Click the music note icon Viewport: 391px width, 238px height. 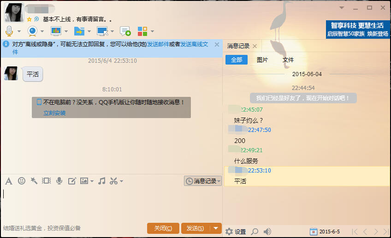pos(102,181)
